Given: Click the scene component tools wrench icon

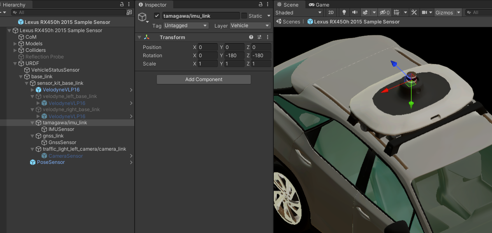Looking at the screenshot, I should point(414,13).
